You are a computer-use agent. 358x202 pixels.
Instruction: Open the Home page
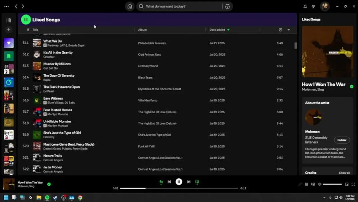[130, 6]
